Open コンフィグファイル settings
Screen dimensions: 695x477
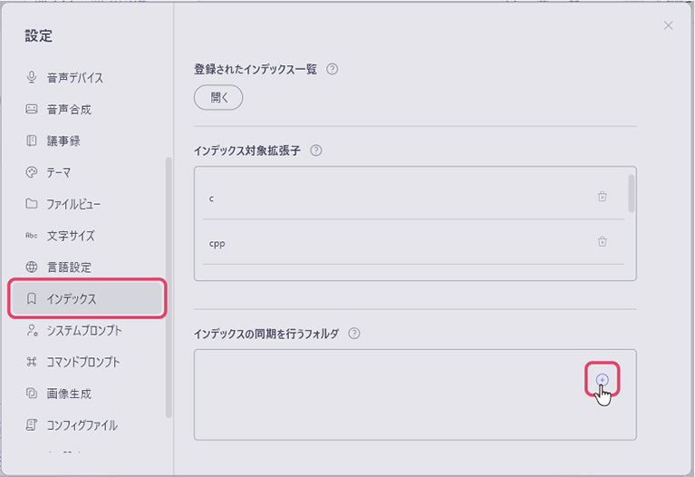pyautogui.click(x=82, y=424)
